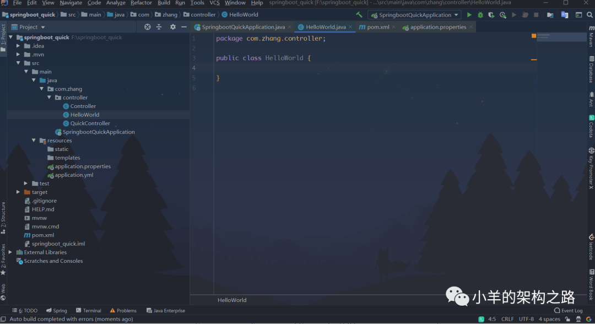This screenshot has height=324, width=595.
Task: Toggle tool window bars in bottom-left corner
Action: (3, 319)
